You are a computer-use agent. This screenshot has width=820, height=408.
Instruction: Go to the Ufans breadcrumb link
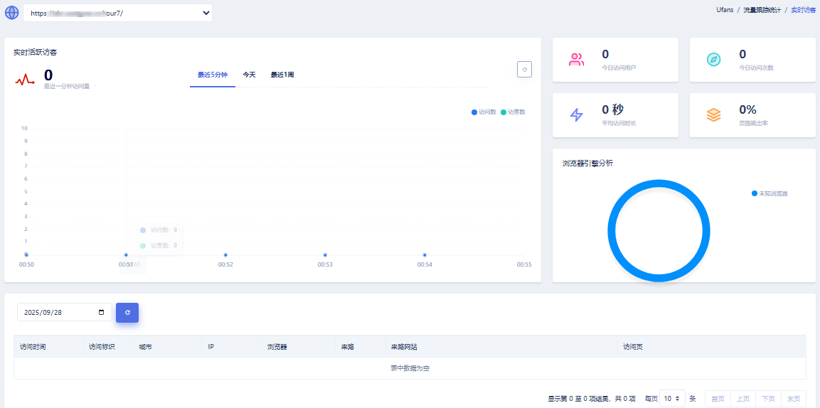tap(725, 10)
